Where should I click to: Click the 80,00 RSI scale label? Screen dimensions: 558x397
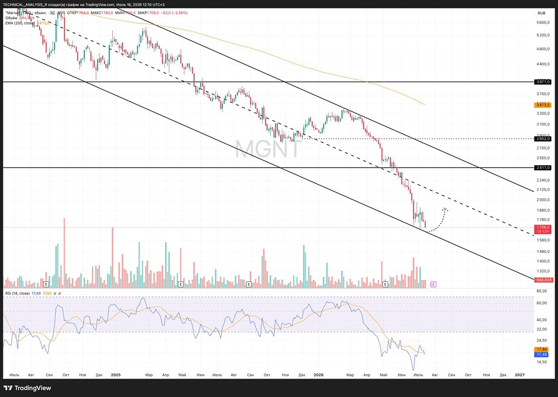[x=541, y=291]
